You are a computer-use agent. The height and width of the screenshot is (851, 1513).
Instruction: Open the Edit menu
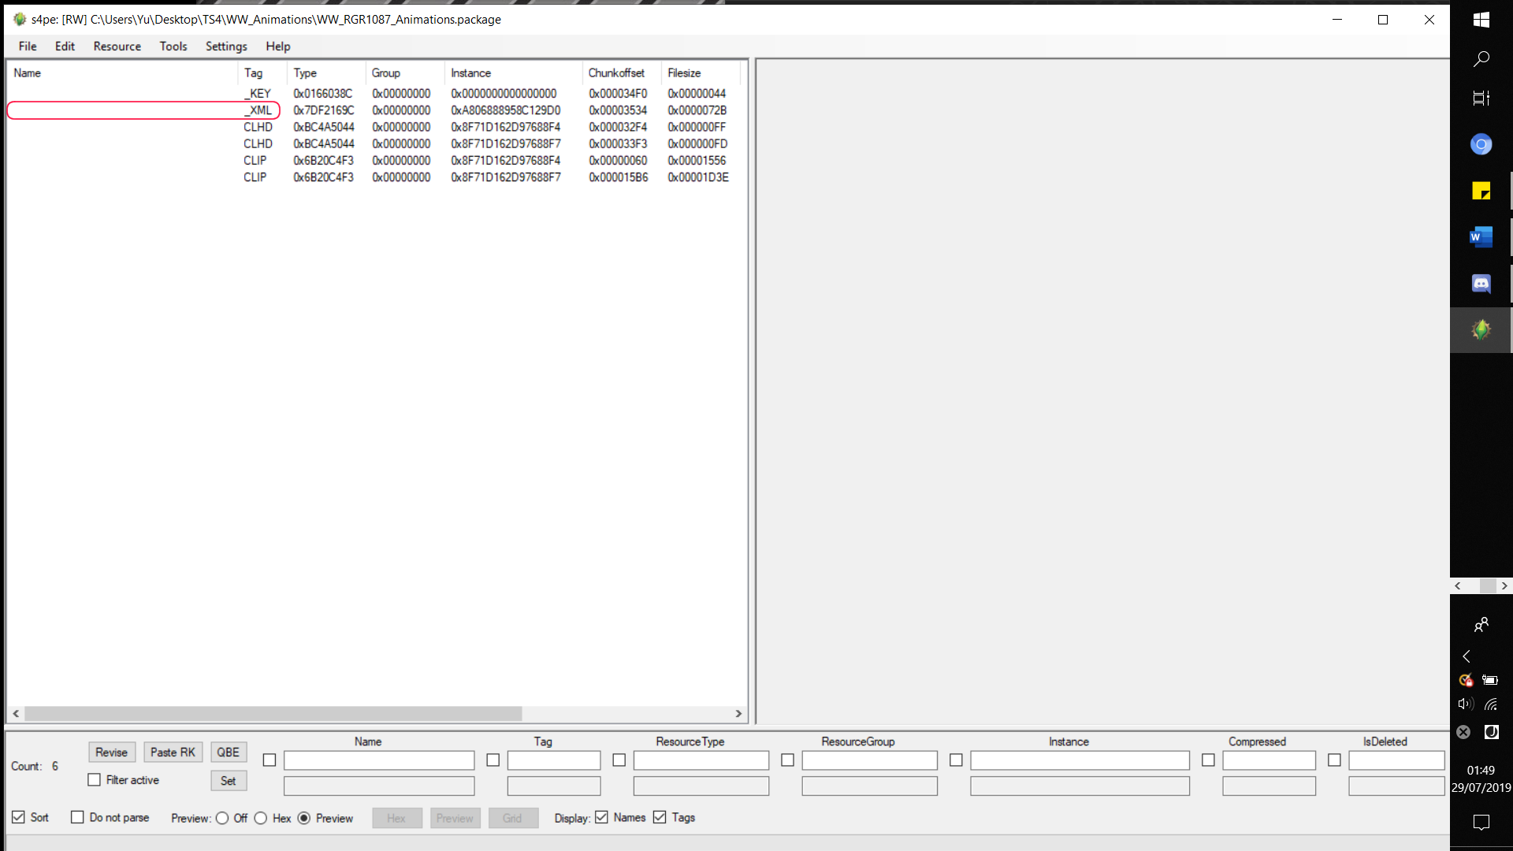point(65,46)
